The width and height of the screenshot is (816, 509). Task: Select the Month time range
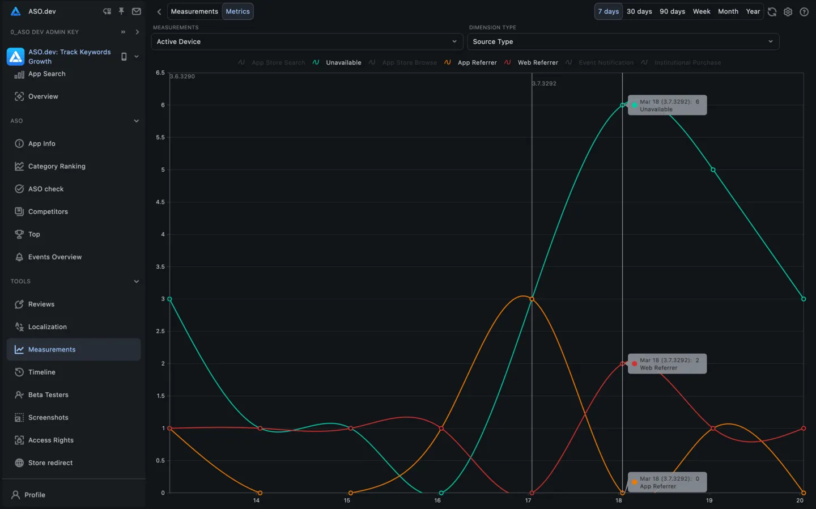pos(728,11)
